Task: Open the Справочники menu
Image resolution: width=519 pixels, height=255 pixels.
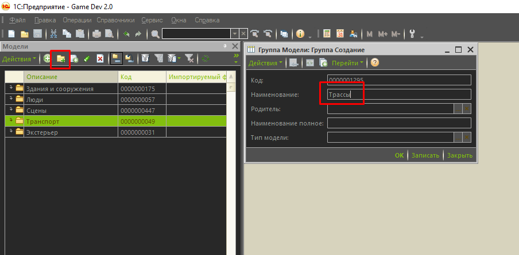Action: click(115, 20)
